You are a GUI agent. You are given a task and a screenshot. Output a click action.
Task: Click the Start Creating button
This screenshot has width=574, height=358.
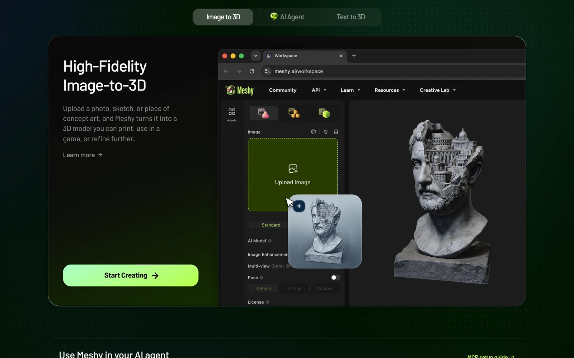point(131,275)
